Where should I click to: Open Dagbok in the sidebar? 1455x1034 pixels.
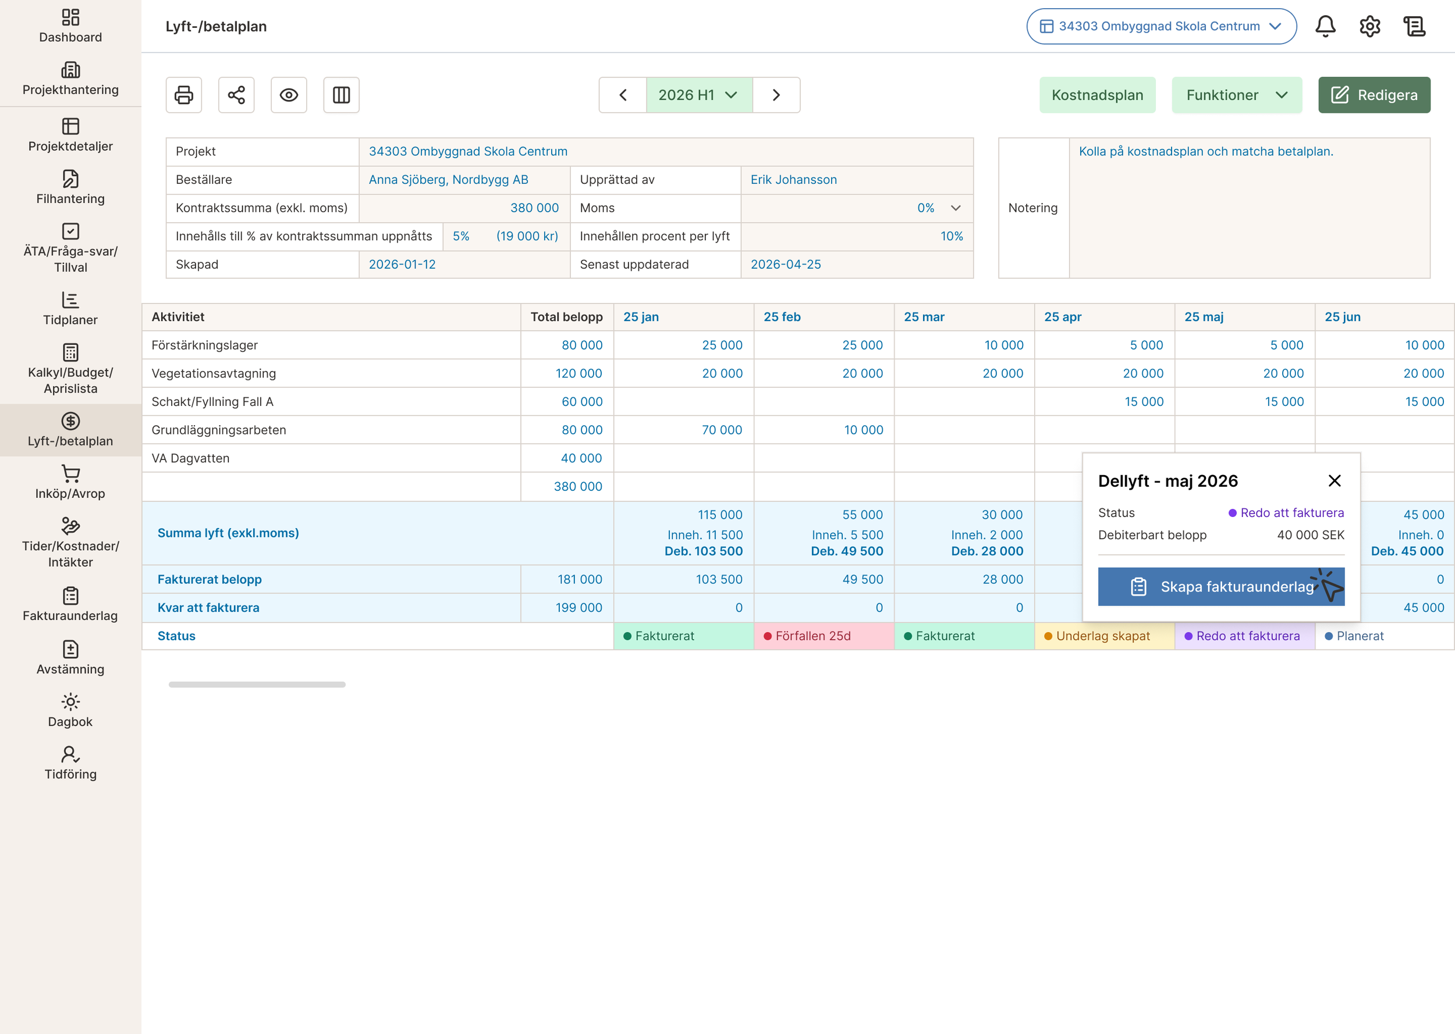pos(70,711)
